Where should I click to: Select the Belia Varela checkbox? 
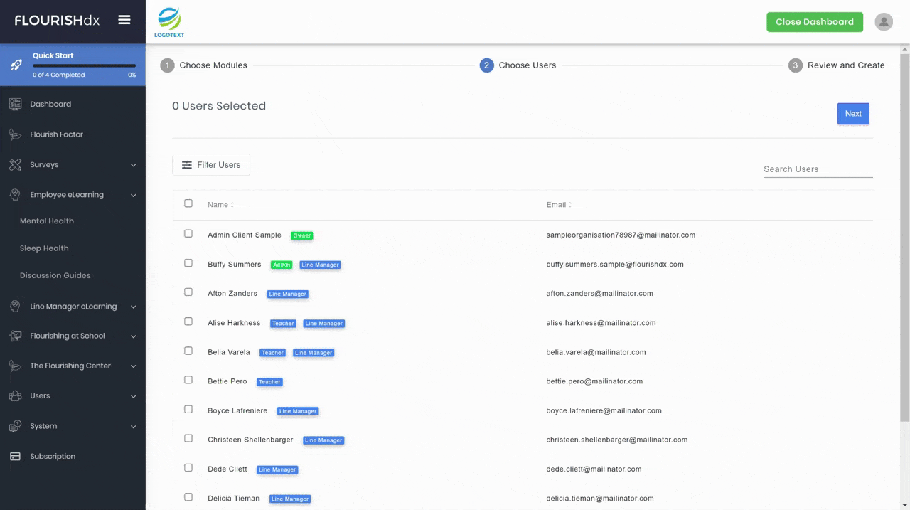(x=188, y=350)
